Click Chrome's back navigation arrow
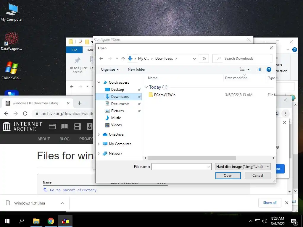The width and height of the screenshot is (303, 227). point(6,113)
